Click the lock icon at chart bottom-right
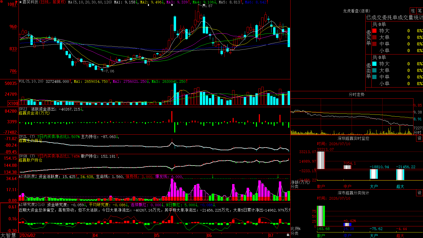Viewport: 423px width, 238px height. 288,235
